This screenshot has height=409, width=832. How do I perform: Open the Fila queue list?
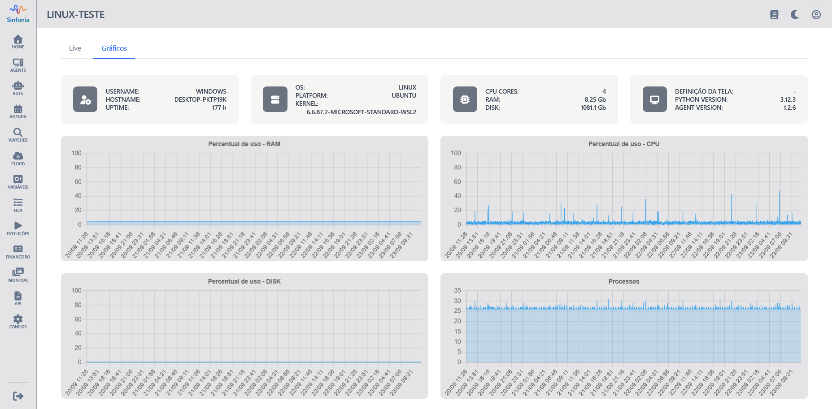click(18, 205)
